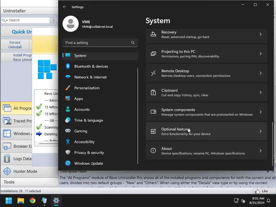
Task: Go back with Settings back arrow
Action: (65, 7)
